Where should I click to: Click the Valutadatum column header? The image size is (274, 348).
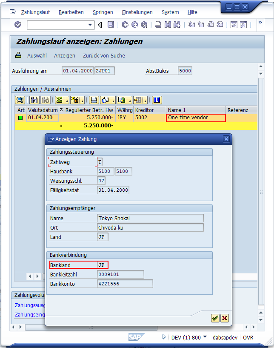pyautogui.click(x=43, y=110)
